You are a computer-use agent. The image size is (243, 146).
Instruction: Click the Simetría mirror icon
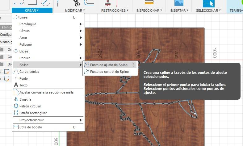[16, 99]
